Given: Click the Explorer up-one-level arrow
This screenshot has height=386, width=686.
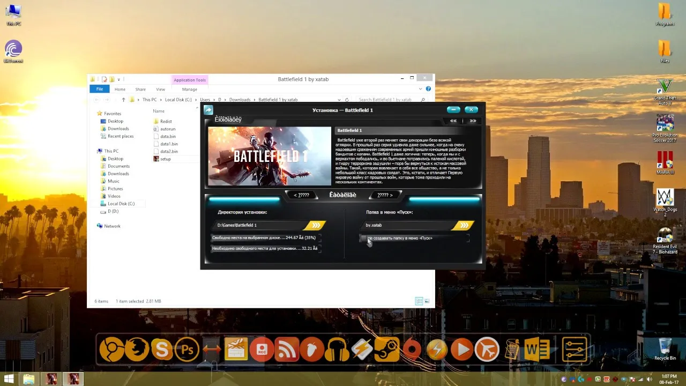Looking at the screenshot, I should (x=123, y=100).
